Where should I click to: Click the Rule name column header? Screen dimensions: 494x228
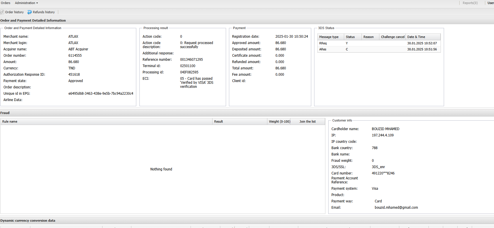pos(10,121)
